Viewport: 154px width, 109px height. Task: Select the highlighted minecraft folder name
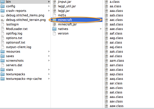65,20
